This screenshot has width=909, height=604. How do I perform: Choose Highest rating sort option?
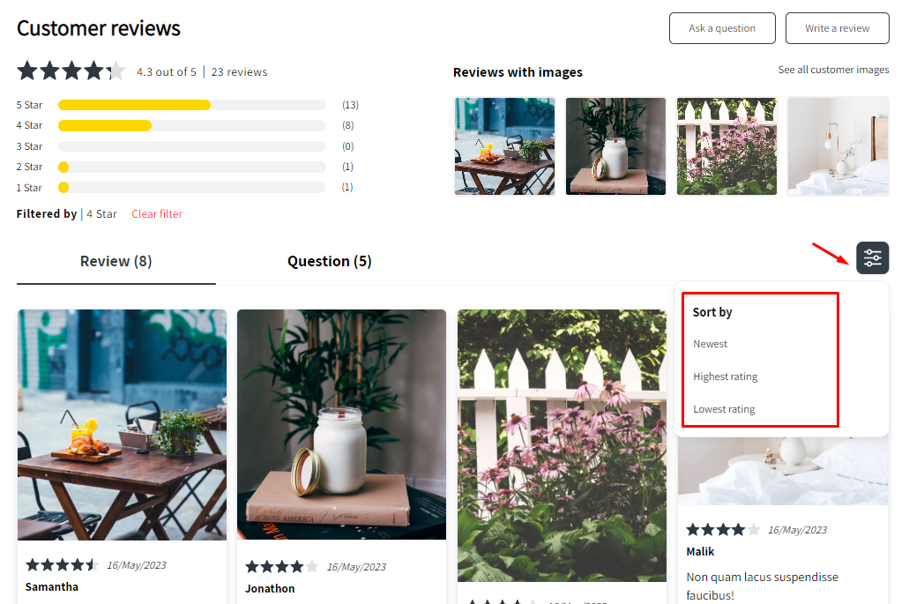726,377
